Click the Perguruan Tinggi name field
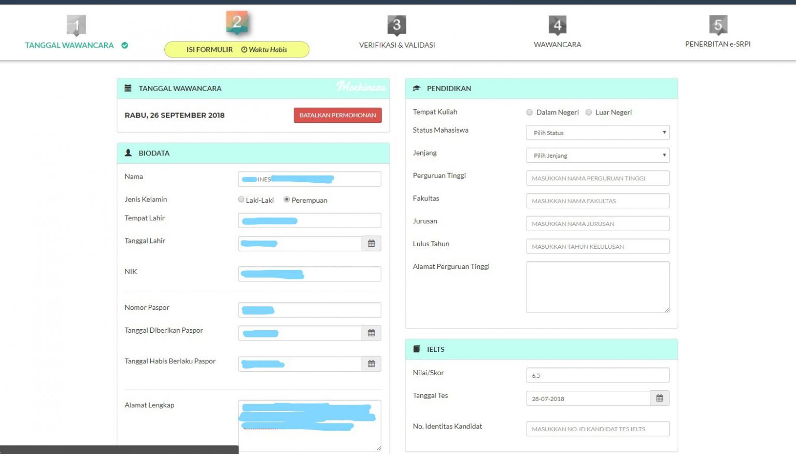796x454 pixels. (x=598, y=178)
